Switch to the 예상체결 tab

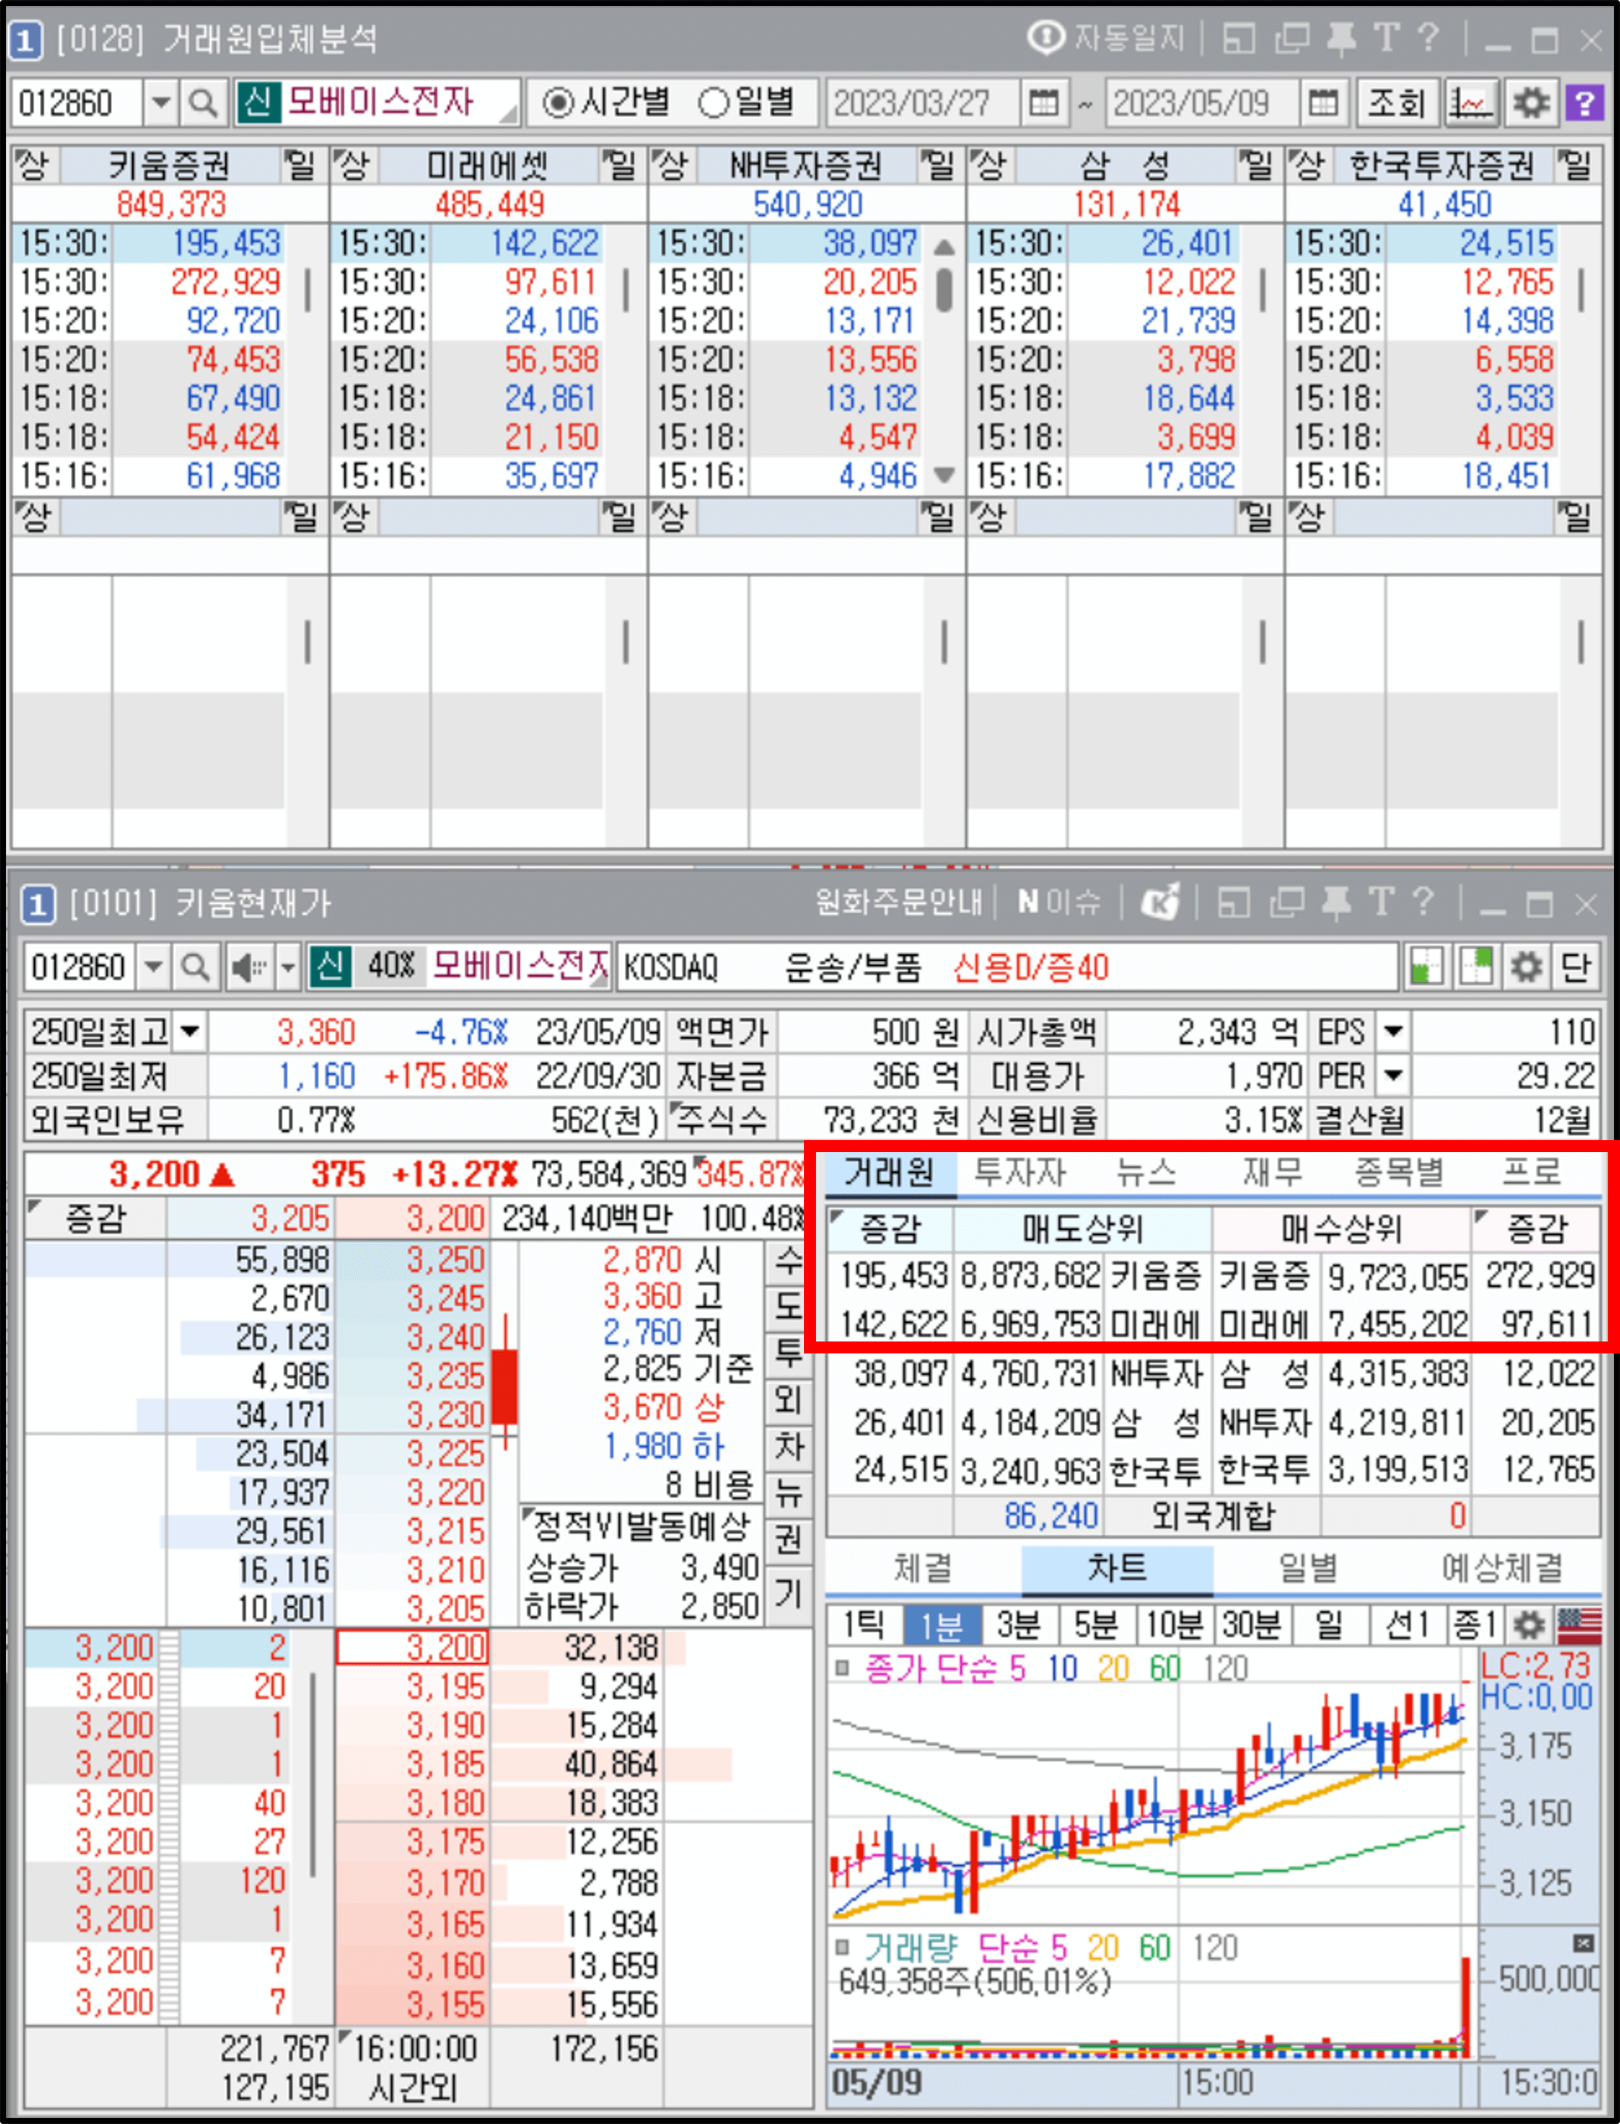[x=1502, y=1569]
